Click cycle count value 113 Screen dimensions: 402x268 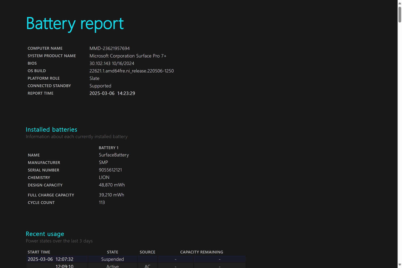[102, 202]
